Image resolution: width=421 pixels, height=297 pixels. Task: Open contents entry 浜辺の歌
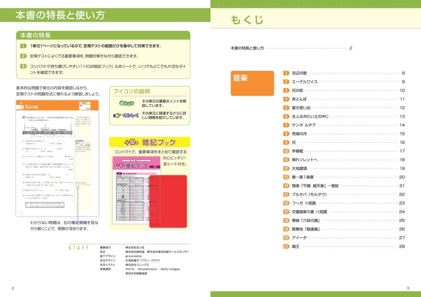point(344,73)
